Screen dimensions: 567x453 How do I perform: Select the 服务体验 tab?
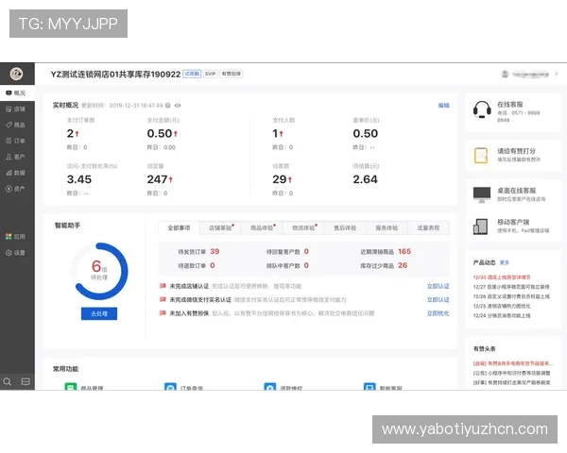tap(387, 228)
